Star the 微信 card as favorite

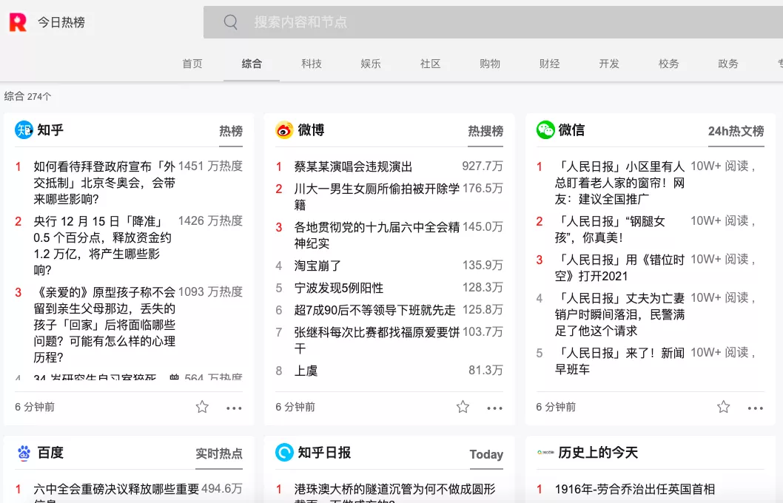tap(723, 406)
